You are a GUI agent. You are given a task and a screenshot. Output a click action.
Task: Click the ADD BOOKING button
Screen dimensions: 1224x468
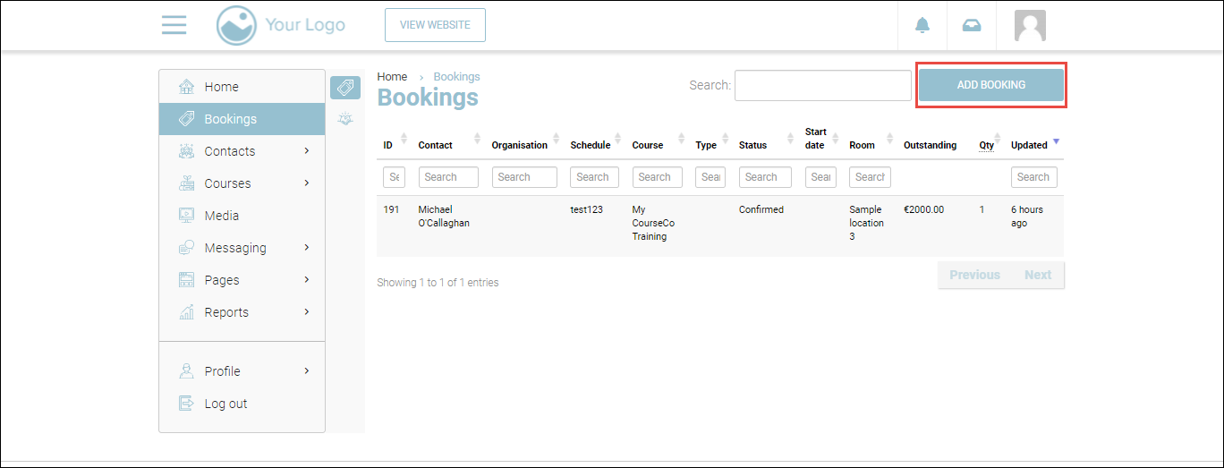[990, 85]
